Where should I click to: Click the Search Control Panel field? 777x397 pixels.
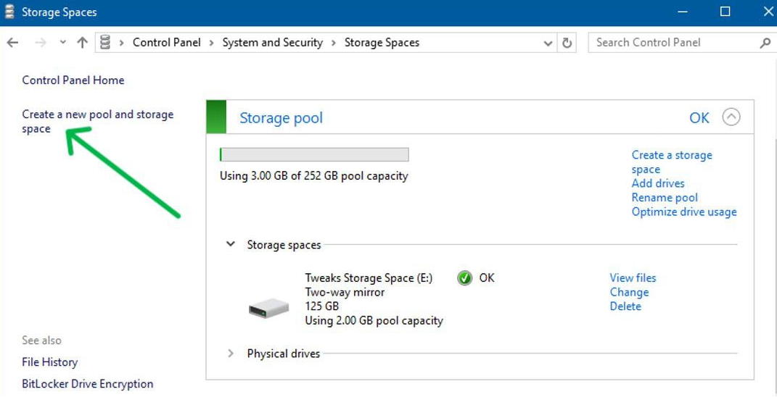675,43
